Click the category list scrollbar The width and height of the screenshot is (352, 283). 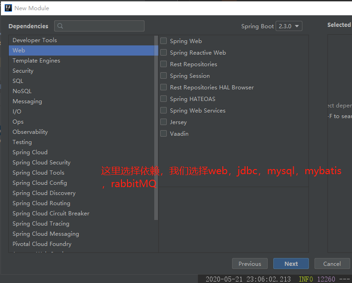[156, 128]
